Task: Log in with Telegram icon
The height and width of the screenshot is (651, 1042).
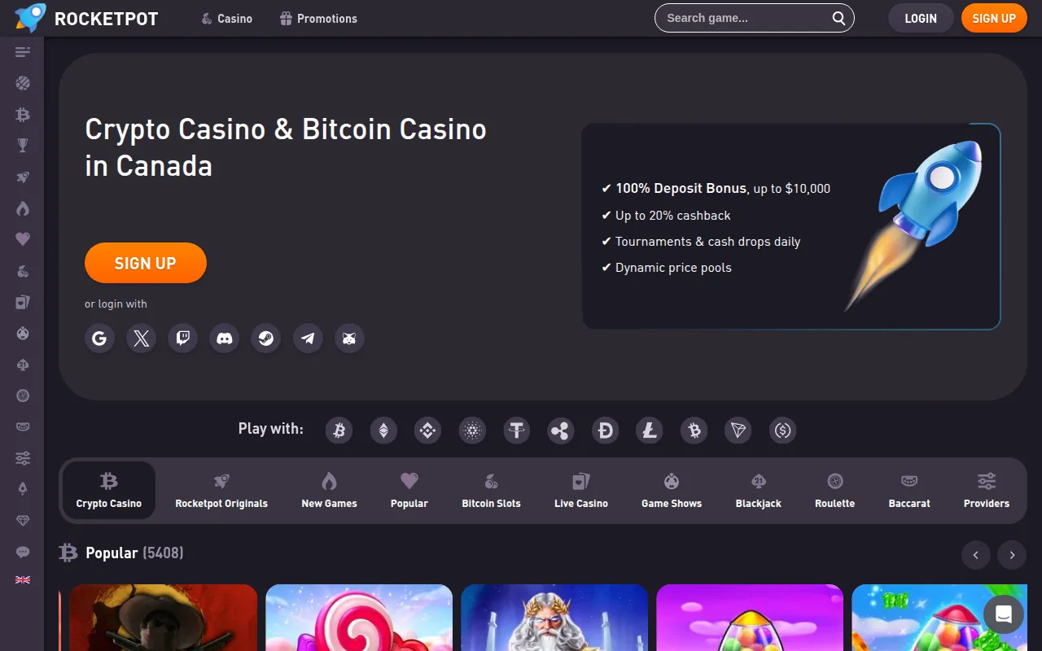Action: point(308,338)
